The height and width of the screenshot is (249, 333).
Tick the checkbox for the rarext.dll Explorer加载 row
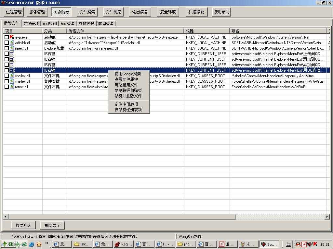[x=7, y=48]
